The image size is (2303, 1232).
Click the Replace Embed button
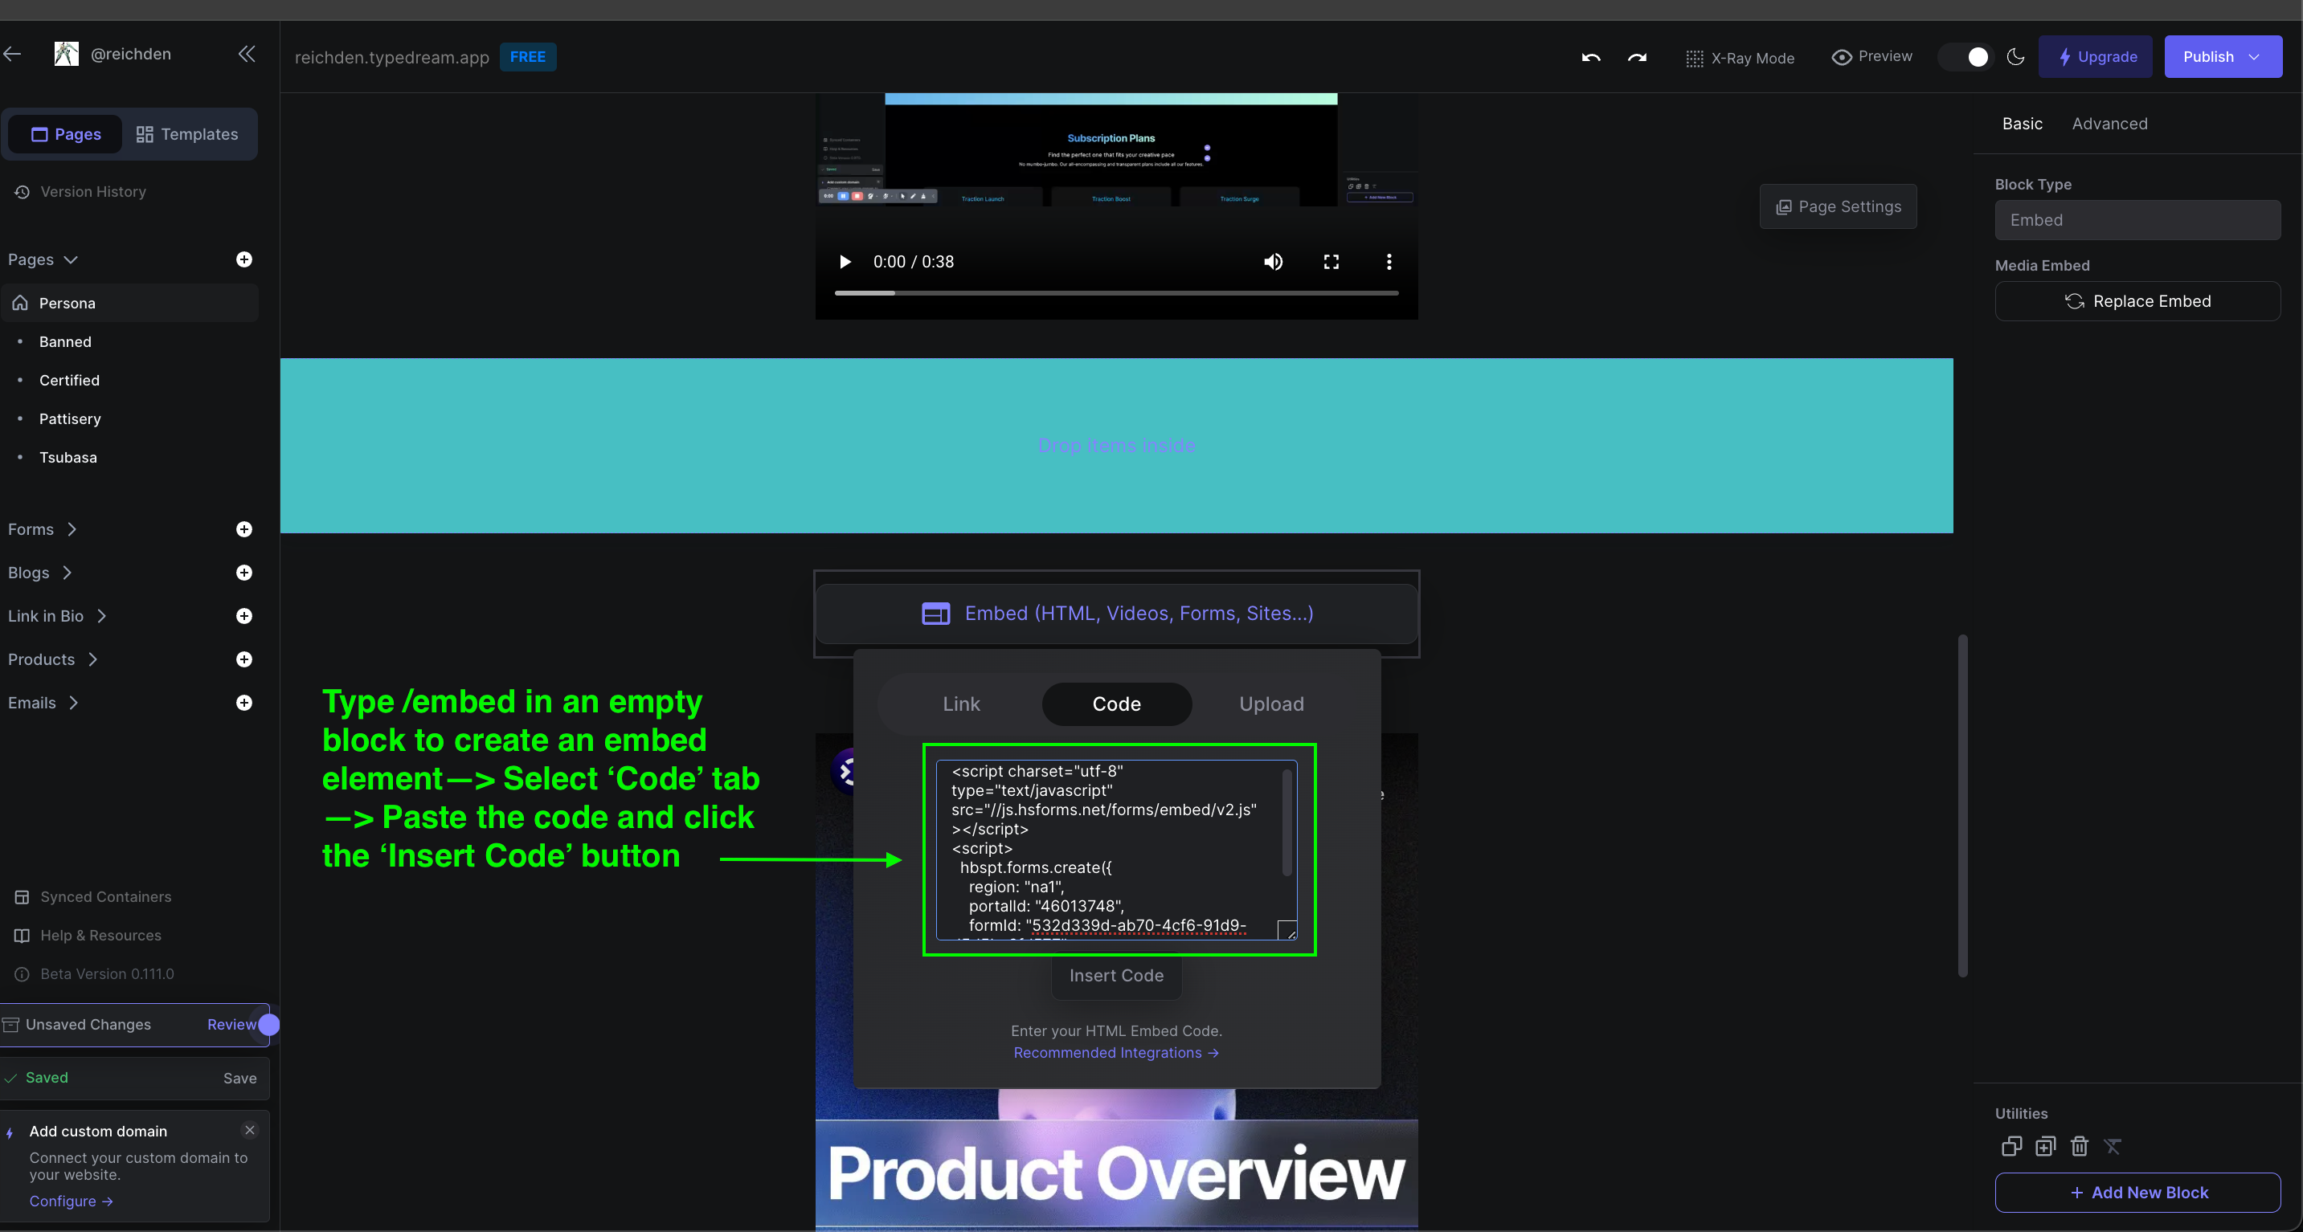click(x=2137, y=301)
